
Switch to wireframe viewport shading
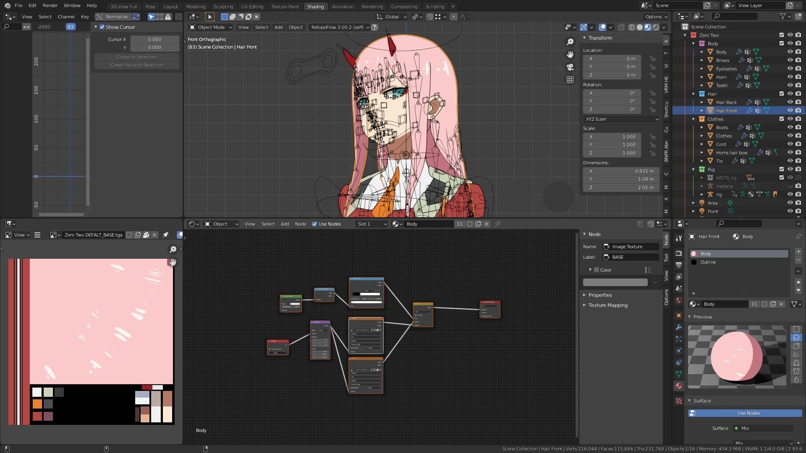[631, 27]
